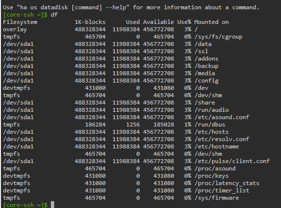Click the '/proc/latency_stats' mount path

[227, 183]
